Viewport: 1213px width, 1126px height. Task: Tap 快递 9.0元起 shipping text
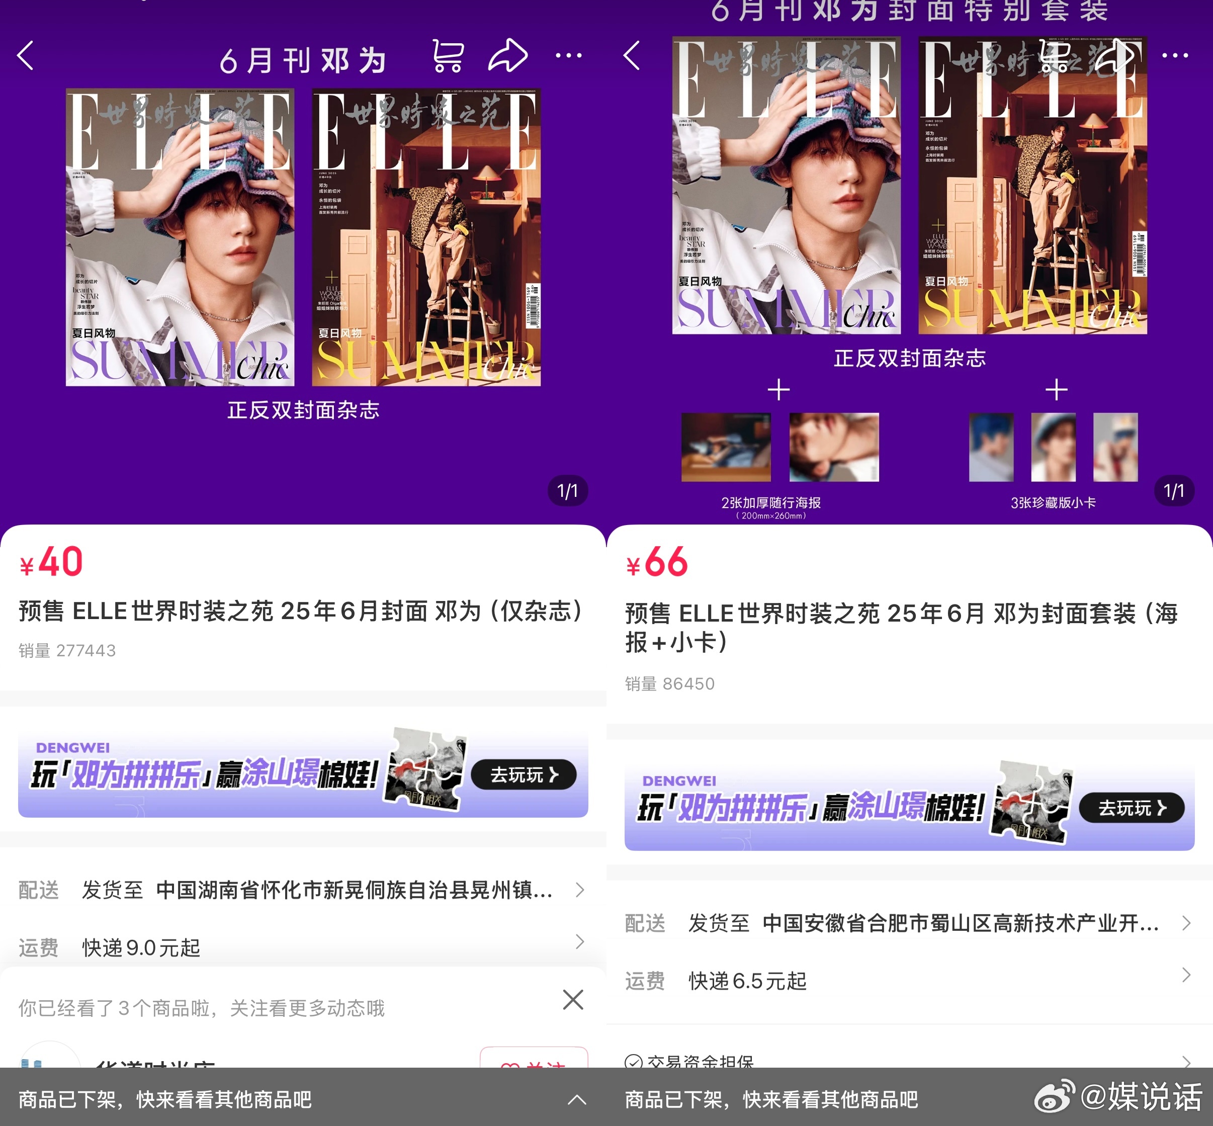coord(141,947)
